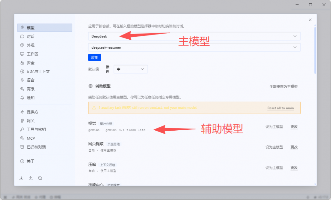Click 设为主模型 in the 压缩 row
This screenshot has height=200, width=331.
[274, 168]
